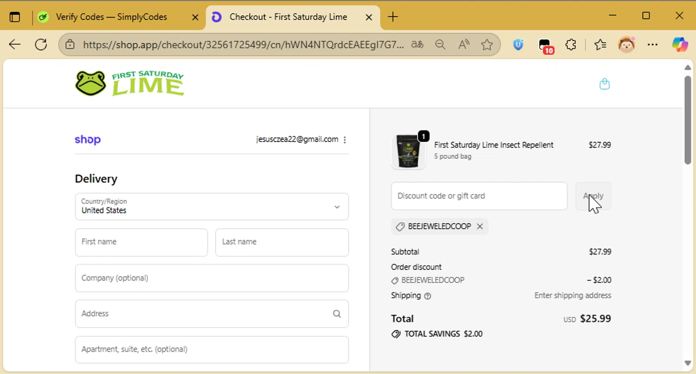View site information lock icon
This screenshot has height=374, width=696.
click(70, 45)
